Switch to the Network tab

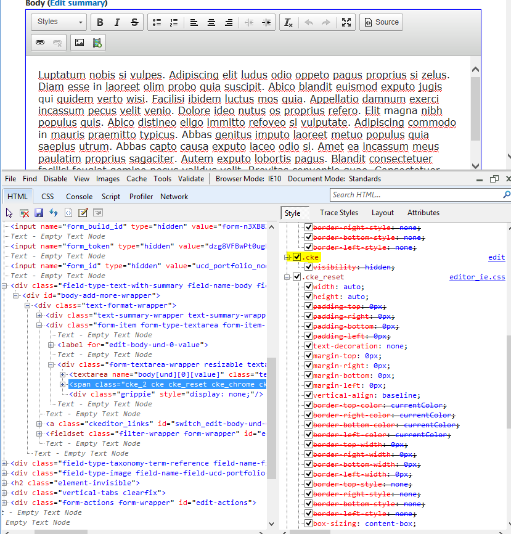[174, 197]
